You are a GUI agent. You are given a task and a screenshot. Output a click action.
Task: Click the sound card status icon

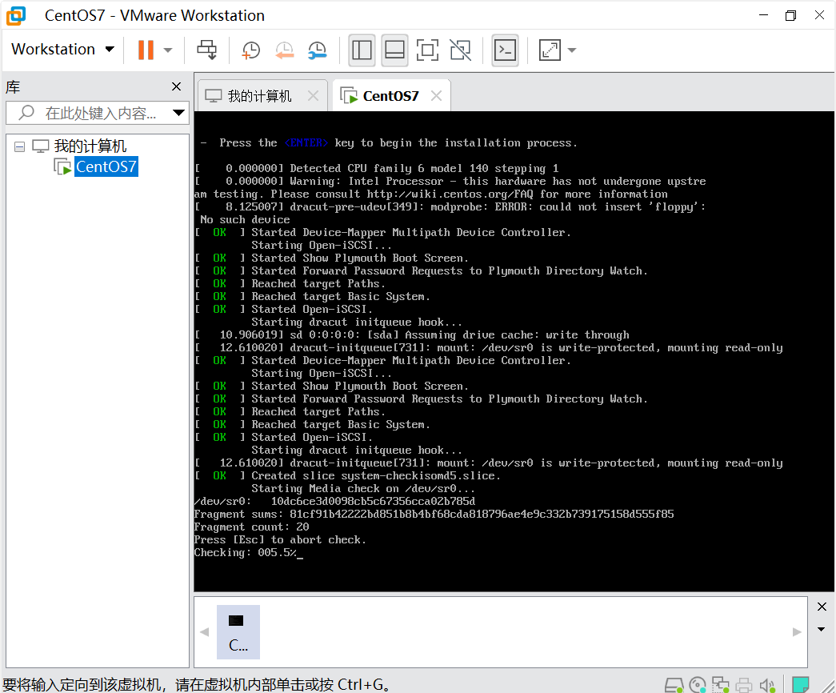[767, 684]
